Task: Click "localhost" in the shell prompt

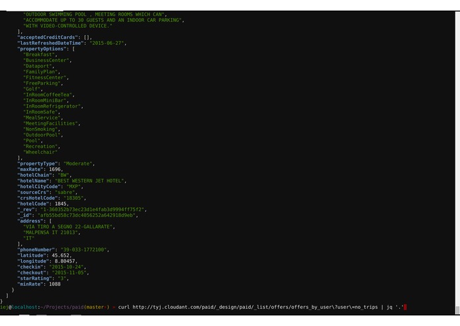Action: click(x=24, y=307)
